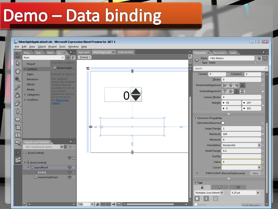Open the File menu
The width and height of the screenshot is (278, 209).
pyautogui.click(x=17, y=47)
